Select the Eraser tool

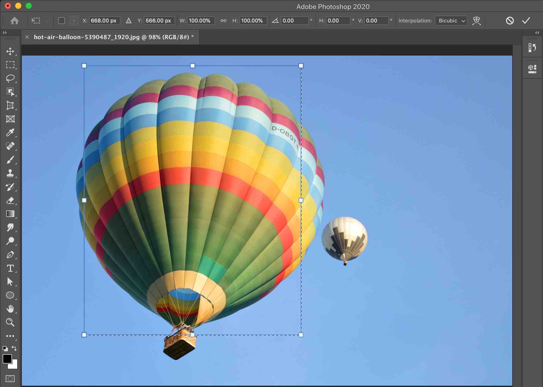pyautogui.click(x=10, y=200)
